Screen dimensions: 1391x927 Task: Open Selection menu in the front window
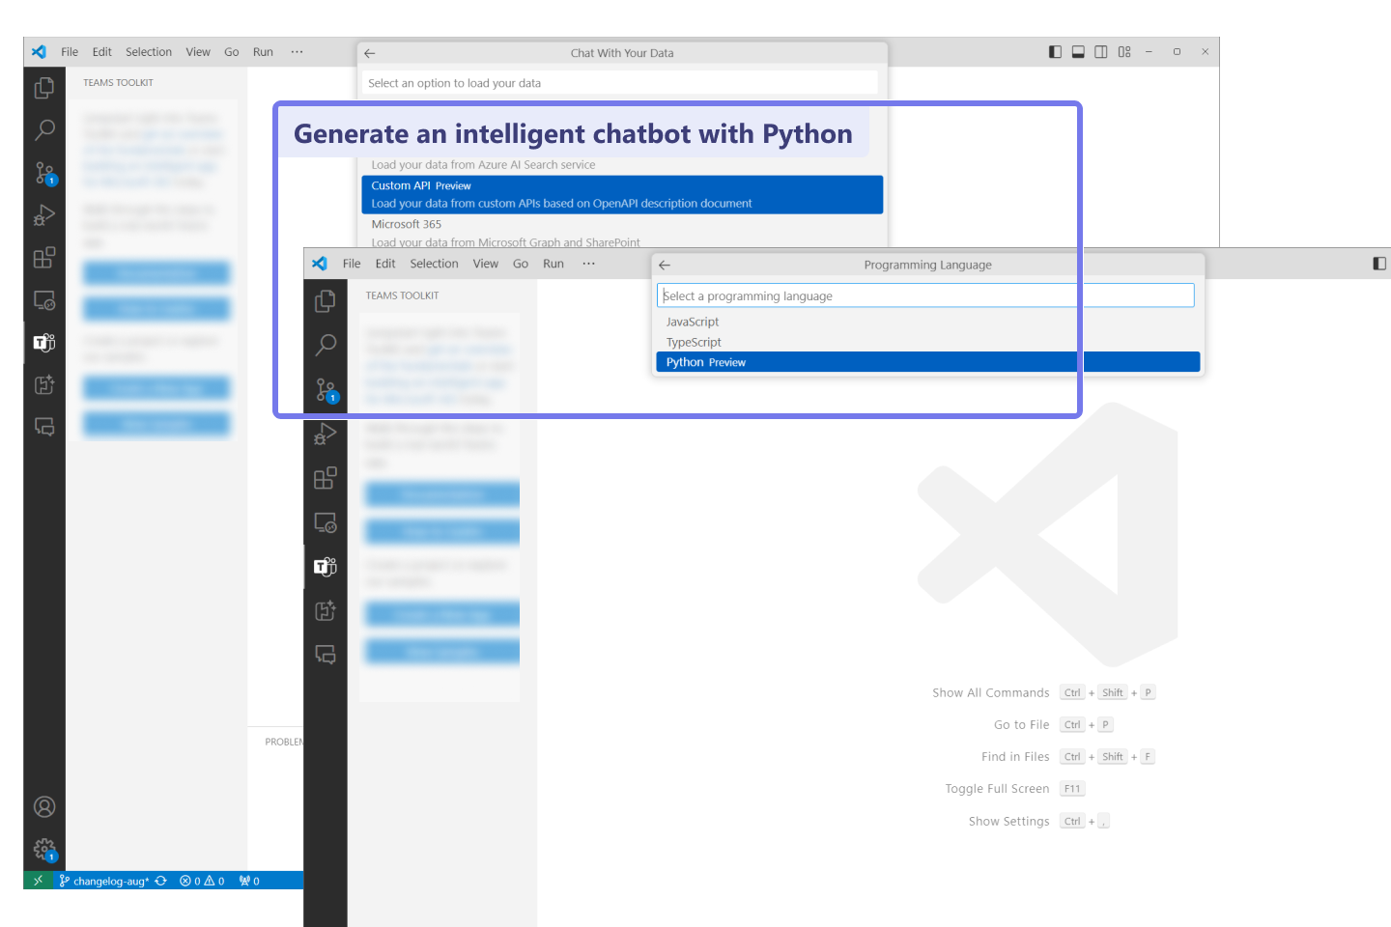(x=434, y=264)
